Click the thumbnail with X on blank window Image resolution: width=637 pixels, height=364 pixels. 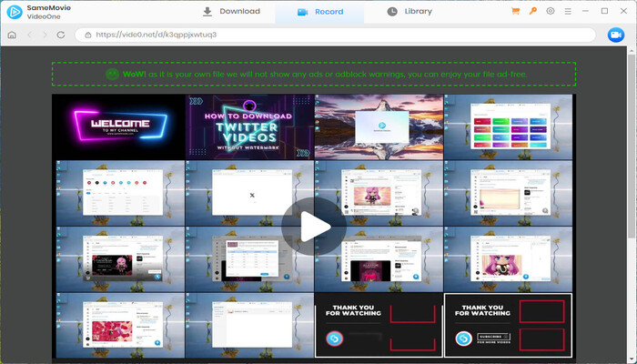250,193
